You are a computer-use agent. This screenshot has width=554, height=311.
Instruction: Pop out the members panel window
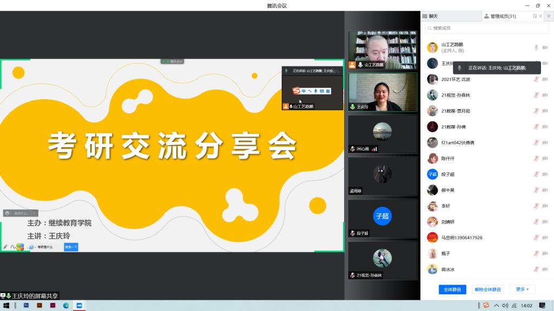click(x=535, y=16)
